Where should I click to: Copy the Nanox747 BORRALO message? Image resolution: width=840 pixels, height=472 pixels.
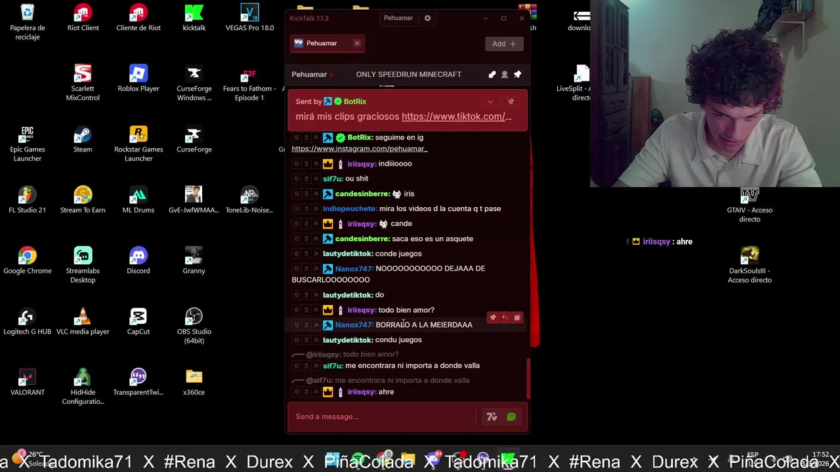click(517, 318)
